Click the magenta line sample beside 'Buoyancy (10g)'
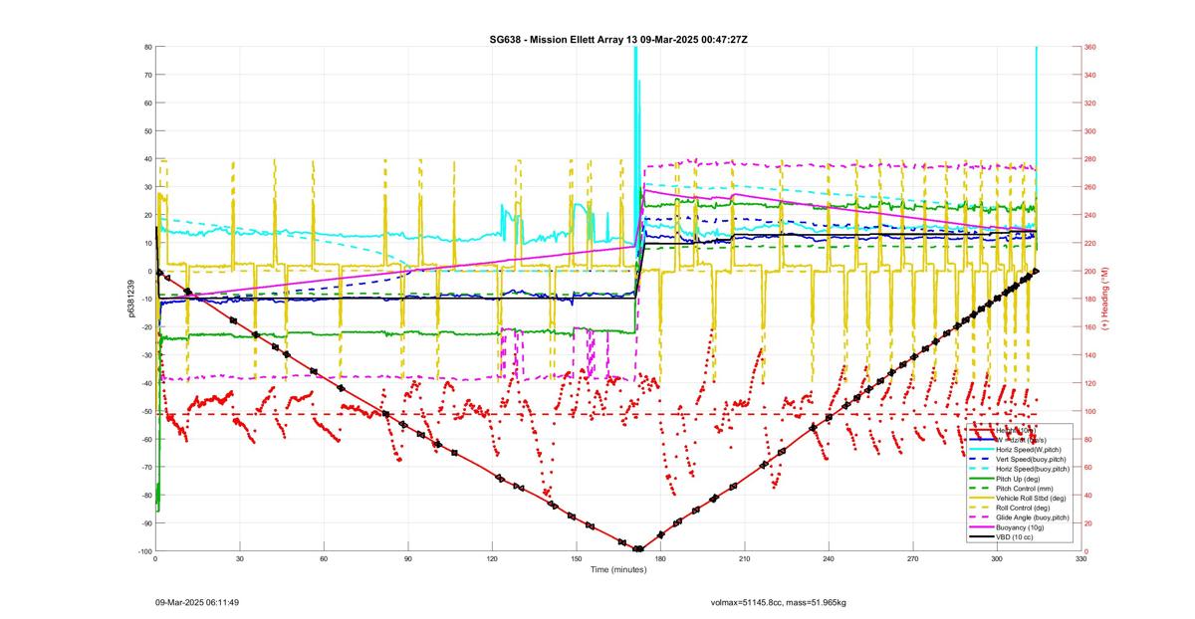This screenshot has width=1195, height=619. [x=982, y=527]
